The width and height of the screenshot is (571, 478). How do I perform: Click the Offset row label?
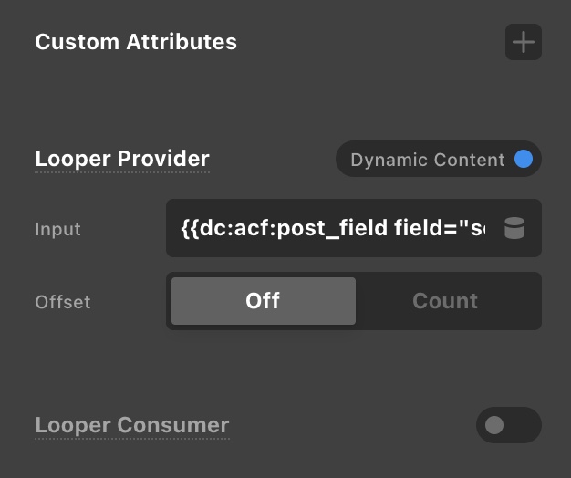(x=62, y=302)
